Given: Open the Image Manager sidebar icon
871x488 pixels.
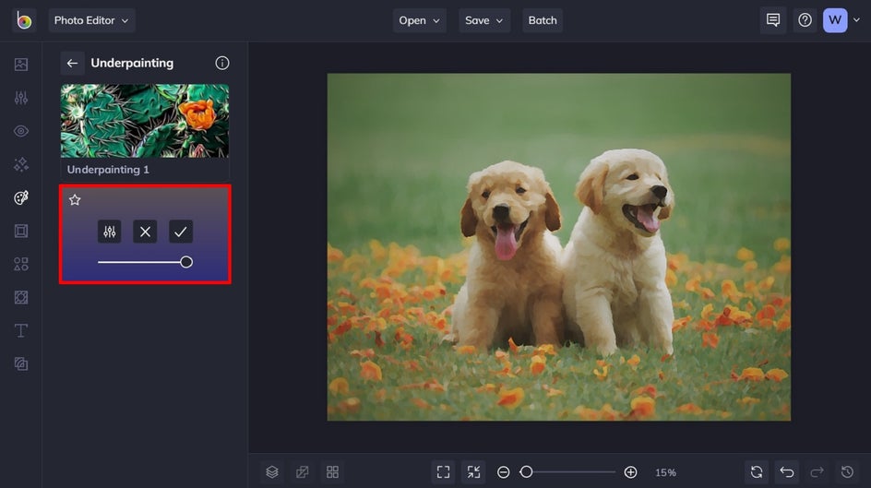Looking at the screenshot, I should click(21, 65).
